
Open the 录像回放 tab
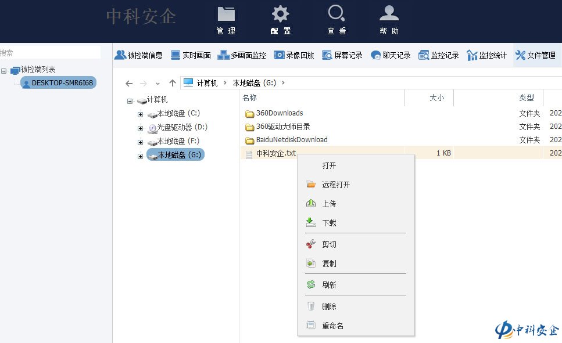pyautogui.click(x=294, y=55)
